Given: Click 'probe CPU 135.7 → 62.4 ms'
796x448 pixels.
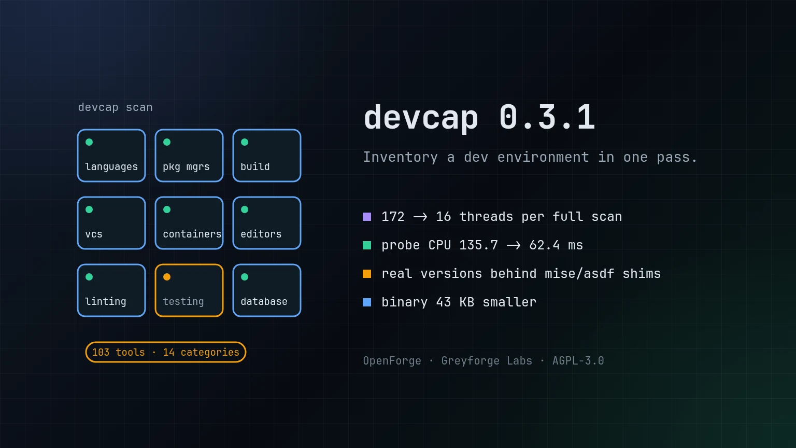Looking at the screenshot, I should pyautogui.click(x=482, y=245).
